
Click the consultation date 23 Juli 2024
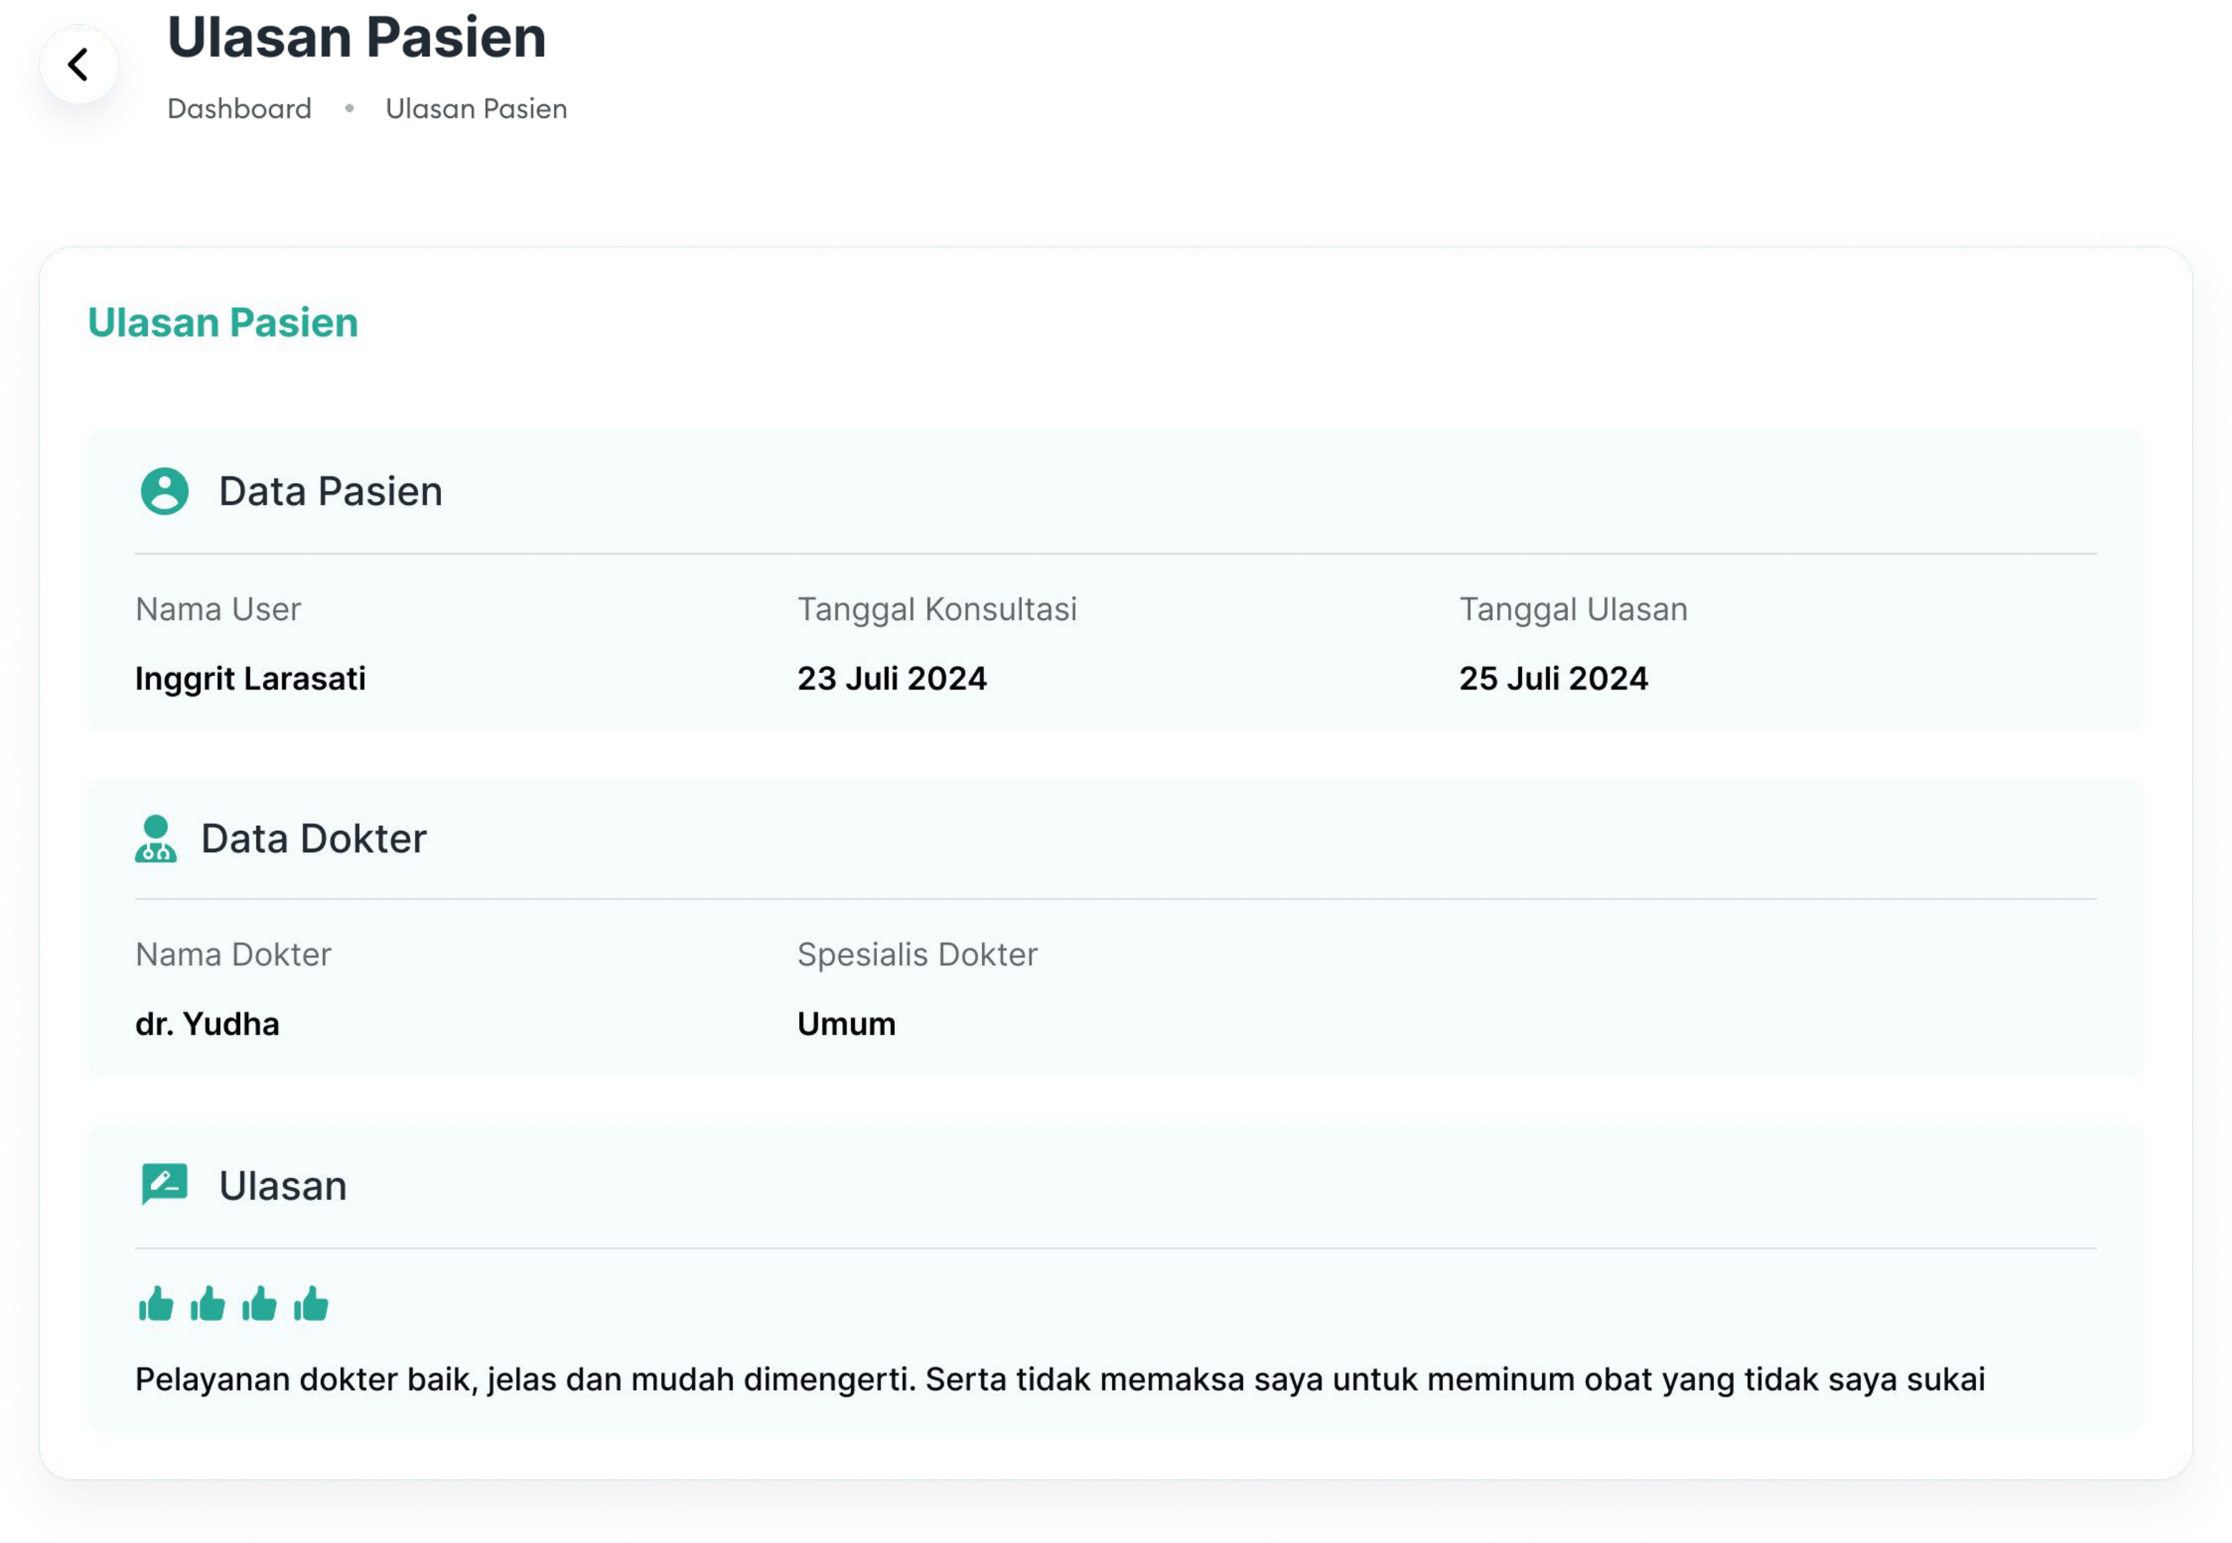892,679
